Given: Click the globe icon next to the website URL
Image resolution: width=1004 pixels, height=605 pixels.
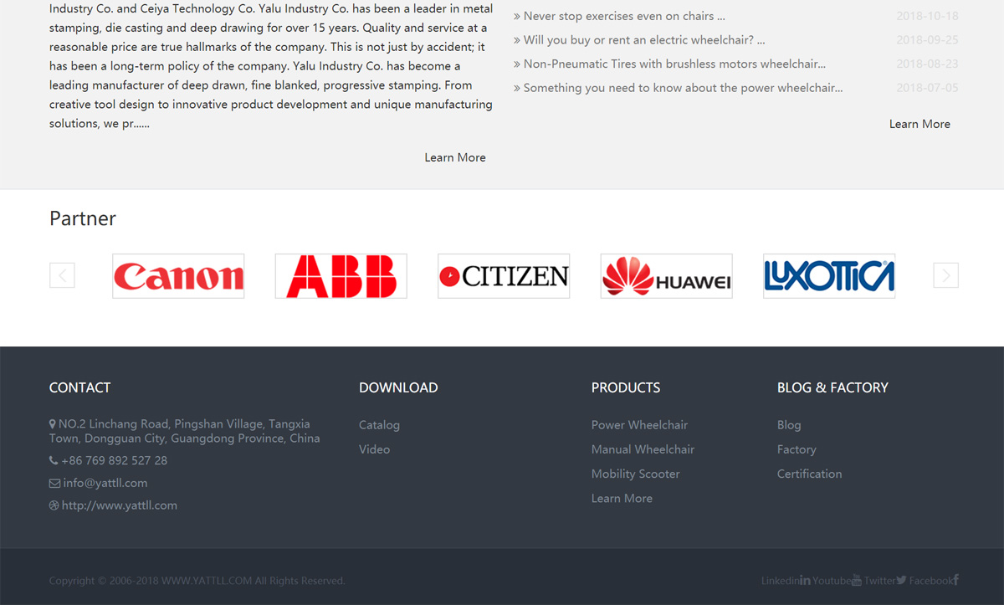Looking at the screenshot, I should 53,505.
